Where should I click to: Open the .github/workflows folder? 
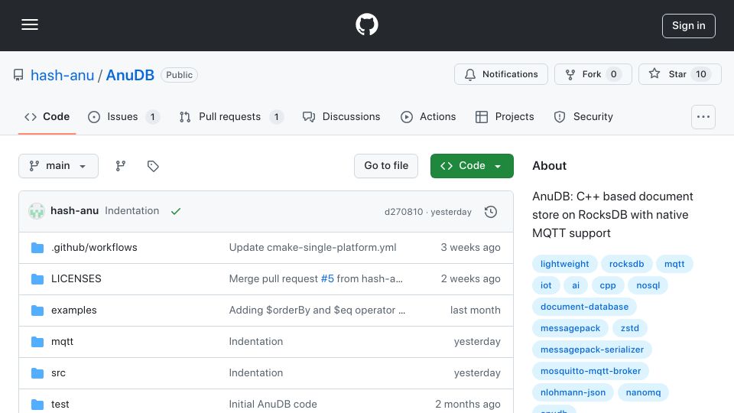[x=94, y=247]
